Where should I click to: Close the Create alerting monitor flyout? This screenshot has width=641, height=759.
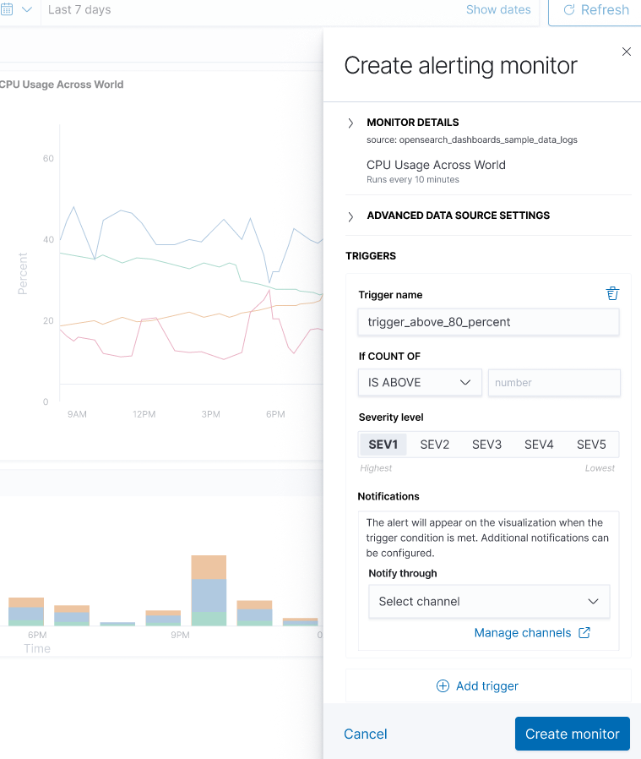[626, 52]
